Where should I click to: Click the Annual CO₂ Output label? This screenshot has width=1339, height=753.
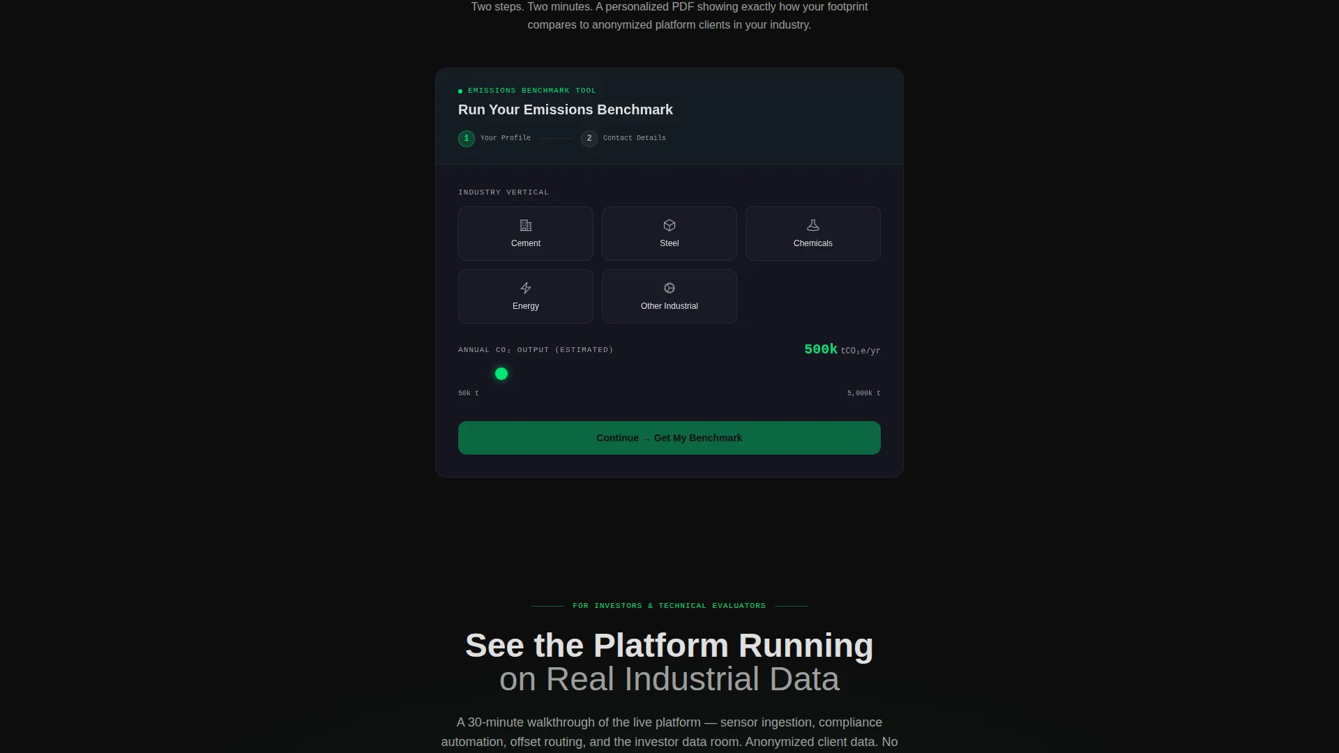[536, 350]
